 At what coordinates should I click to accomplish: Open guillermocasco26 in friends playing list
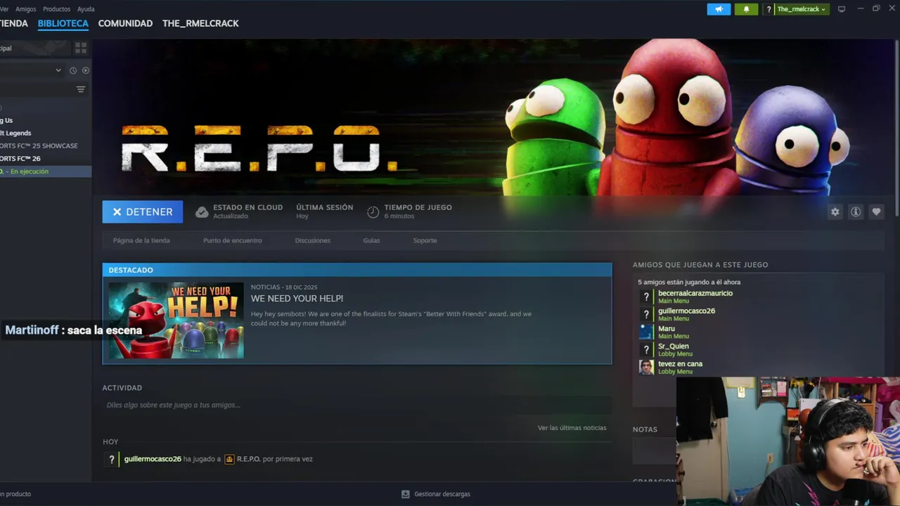tap(686, 311)
